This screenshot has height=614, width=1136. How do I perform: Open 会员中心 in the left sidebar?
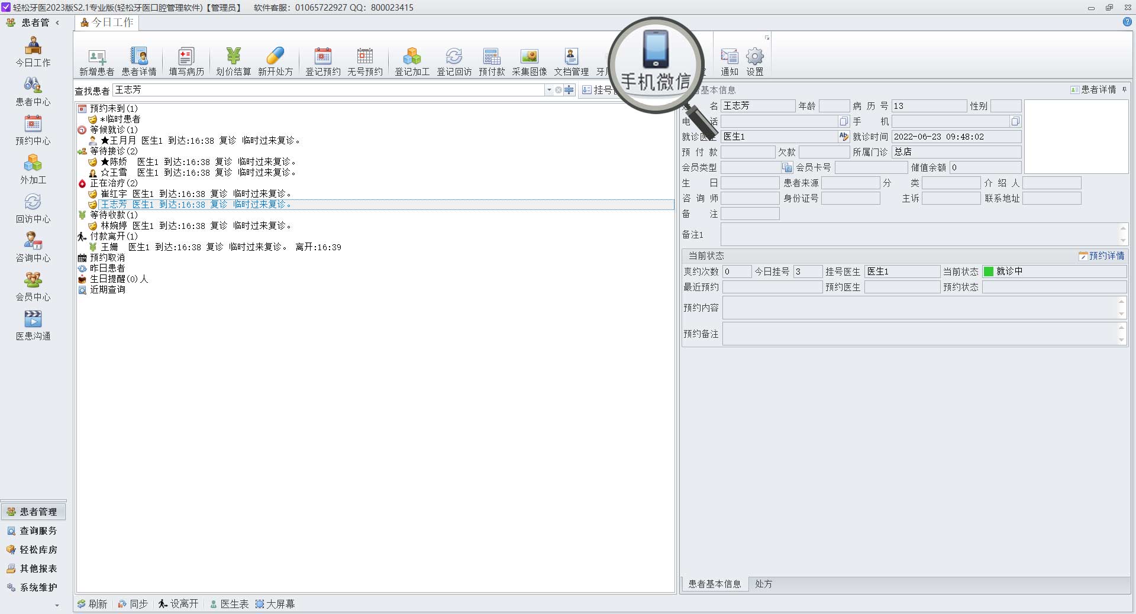[33, 287]
